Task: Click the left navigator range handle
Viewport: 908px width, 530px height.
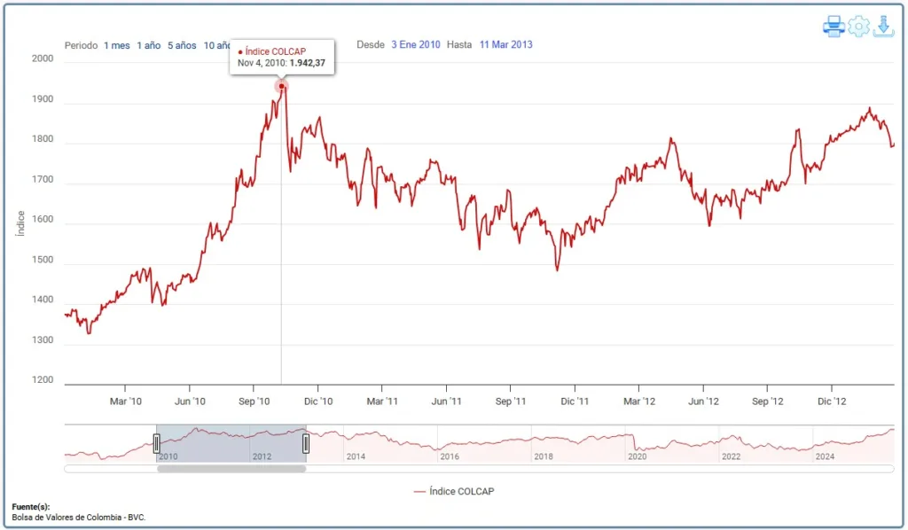Action: tap(157, 443)
